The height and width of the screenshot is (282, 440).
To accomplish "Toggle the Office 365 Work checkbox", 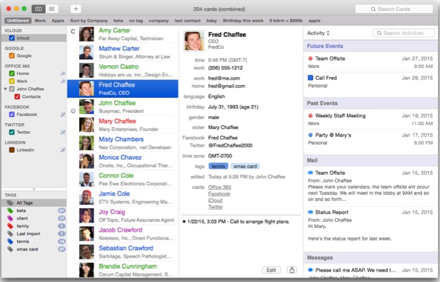I will tap(12, 81).
